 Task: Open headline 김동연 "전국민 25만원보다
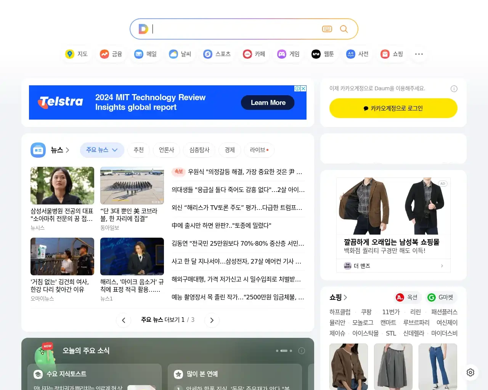point(238,243)
